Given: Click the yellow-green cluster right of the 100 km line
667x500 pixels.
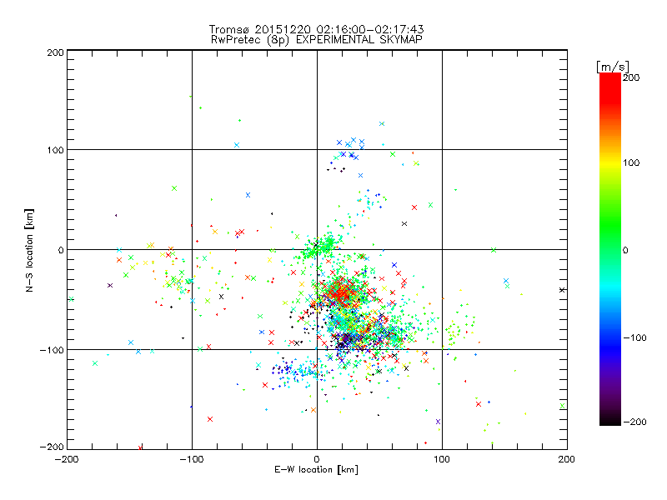Looking at the screenshot, I should 454,331.
